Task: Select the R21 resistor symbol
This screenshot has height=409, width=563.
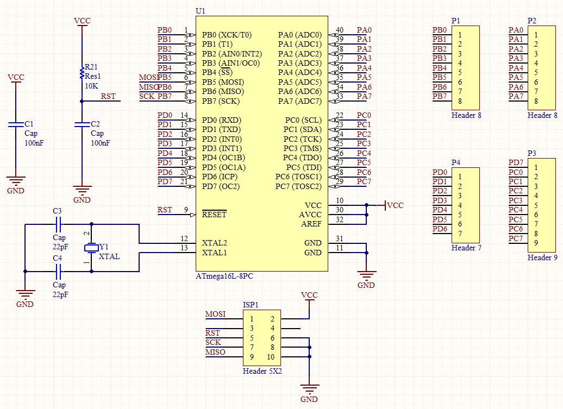Action: (82, 73)
